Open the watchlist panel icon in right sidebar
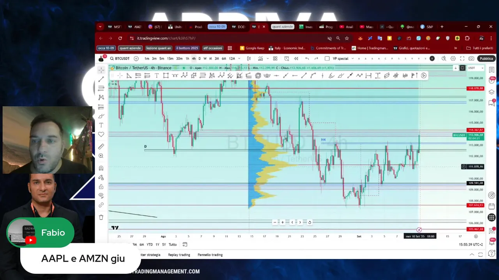499x280 pixels. [492, 70]
